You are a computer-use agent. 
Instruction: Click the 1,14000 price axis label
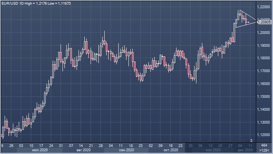click(x=263, y=110)
